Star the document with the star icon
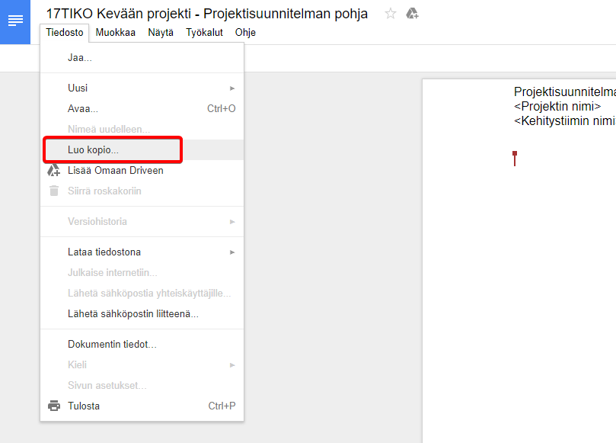 click(391, 14)
